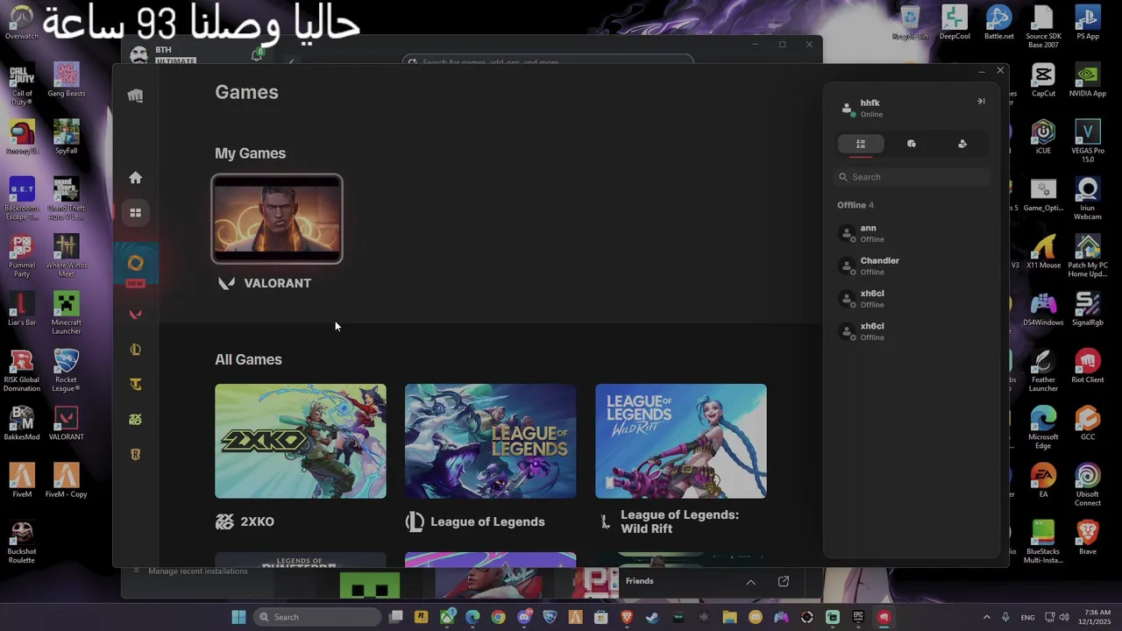1122x631 pixels.
Task: Open Call of Duty desktop shortcut
Action: [22, 85]
